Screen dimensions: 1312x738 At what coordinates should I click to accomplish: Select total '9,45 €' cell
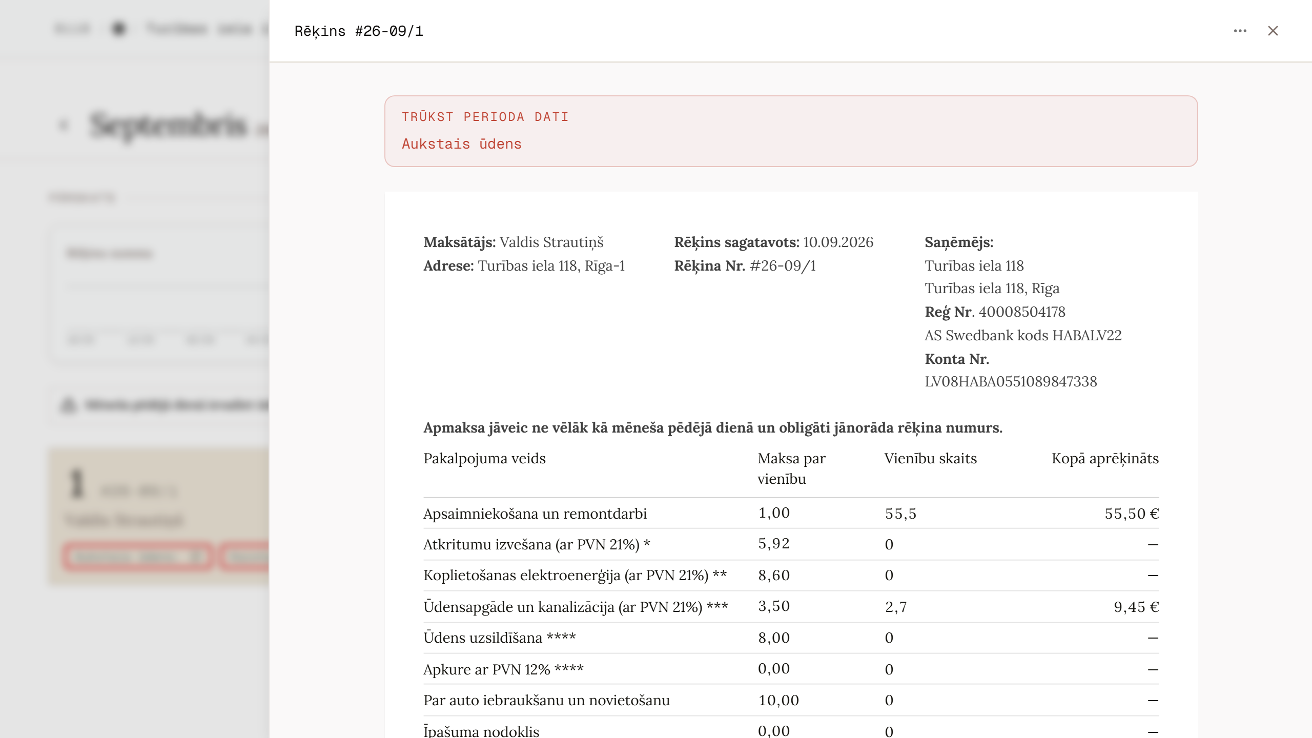(1136, 607)
